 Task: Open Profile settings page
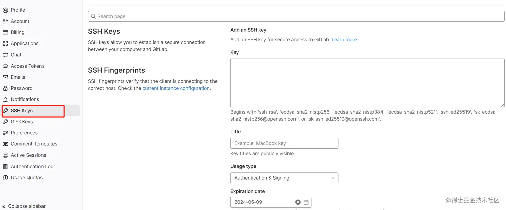click(18, 10)
